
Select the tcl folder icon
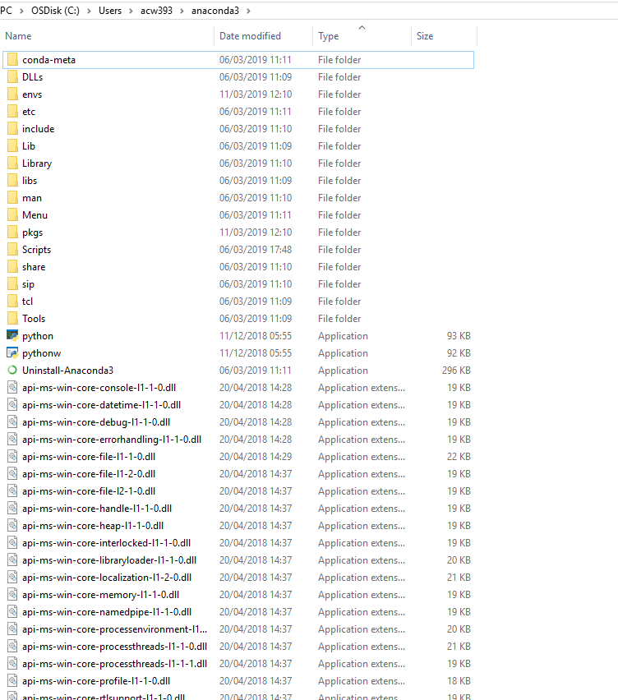[x=12, y=302]
